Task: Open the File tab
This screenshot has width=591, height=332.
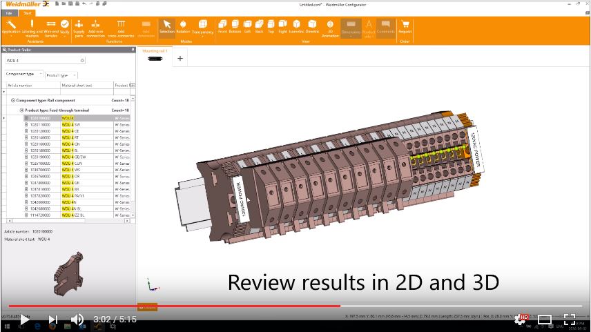Action: click(9, 13)
